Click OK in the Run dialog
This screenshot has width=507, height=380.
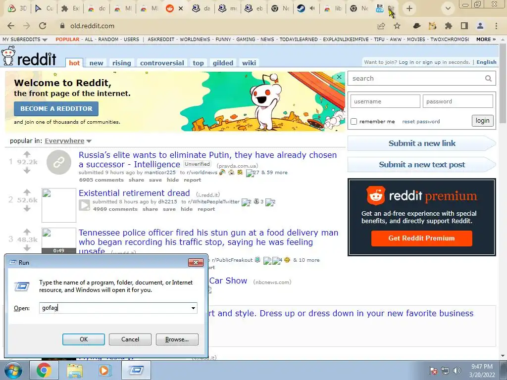click(83, 339)
